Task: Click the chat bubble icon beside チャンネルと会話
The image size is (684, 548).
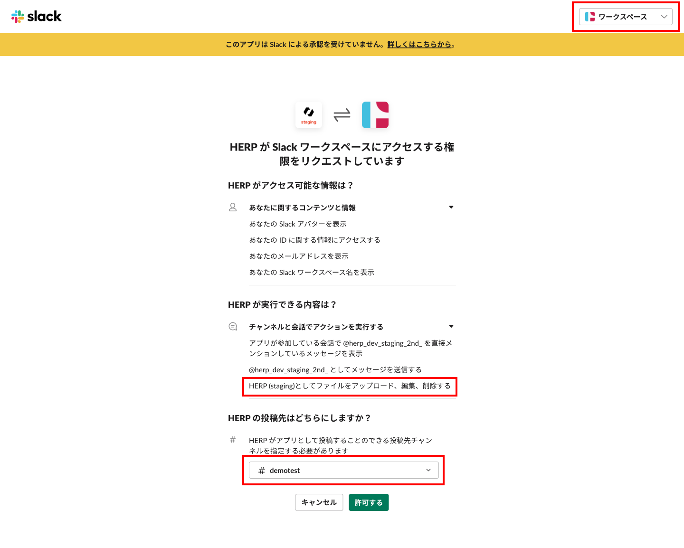Action: click(x=233, y=327)
